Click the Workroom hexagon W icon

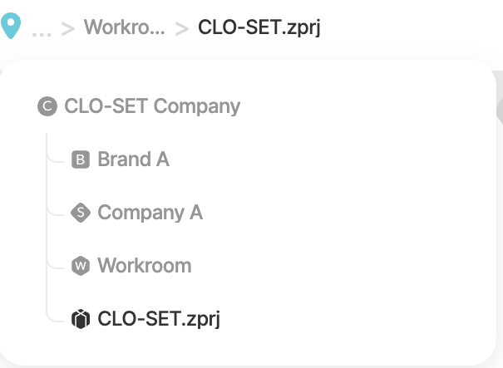click(81, 266)
